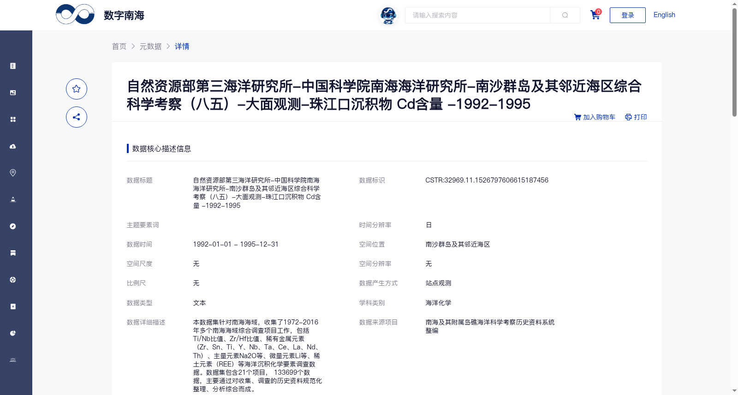Go to 元数据 breadcrumb
The height and width of the screenshot is (395, 738).
pyautogui.click(x=150, y=46)
